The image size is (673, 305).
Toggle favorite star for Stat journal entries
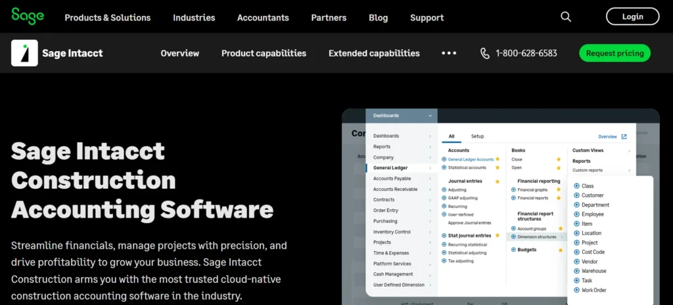click(x=498, y=235)
